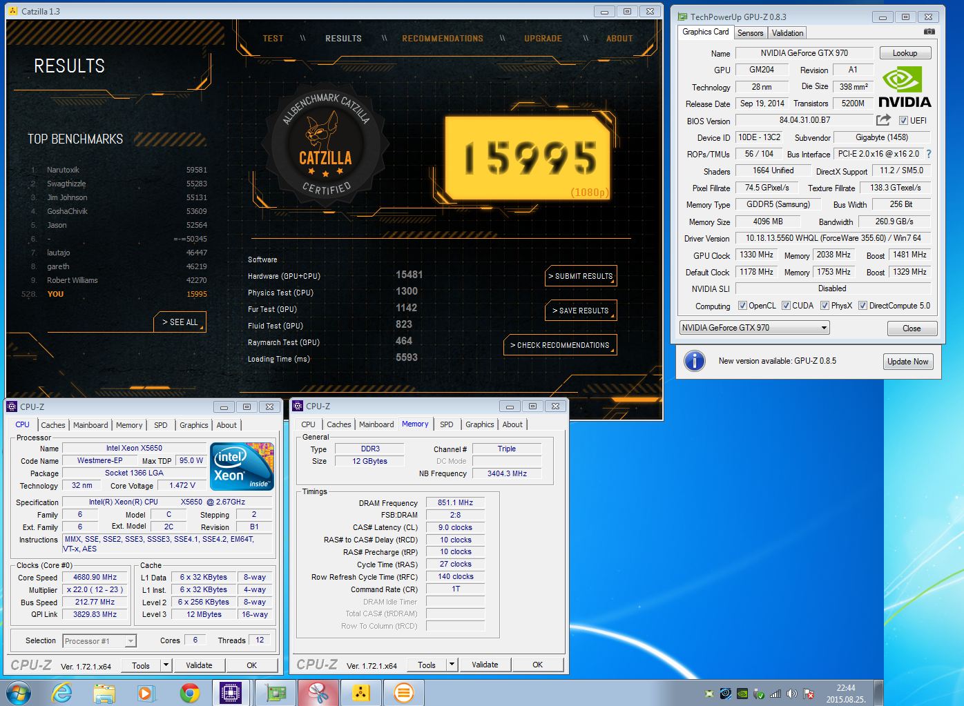Open the Windows Start menu
Viewport: 964px width, 706px height.
click(x=17, y=692)
